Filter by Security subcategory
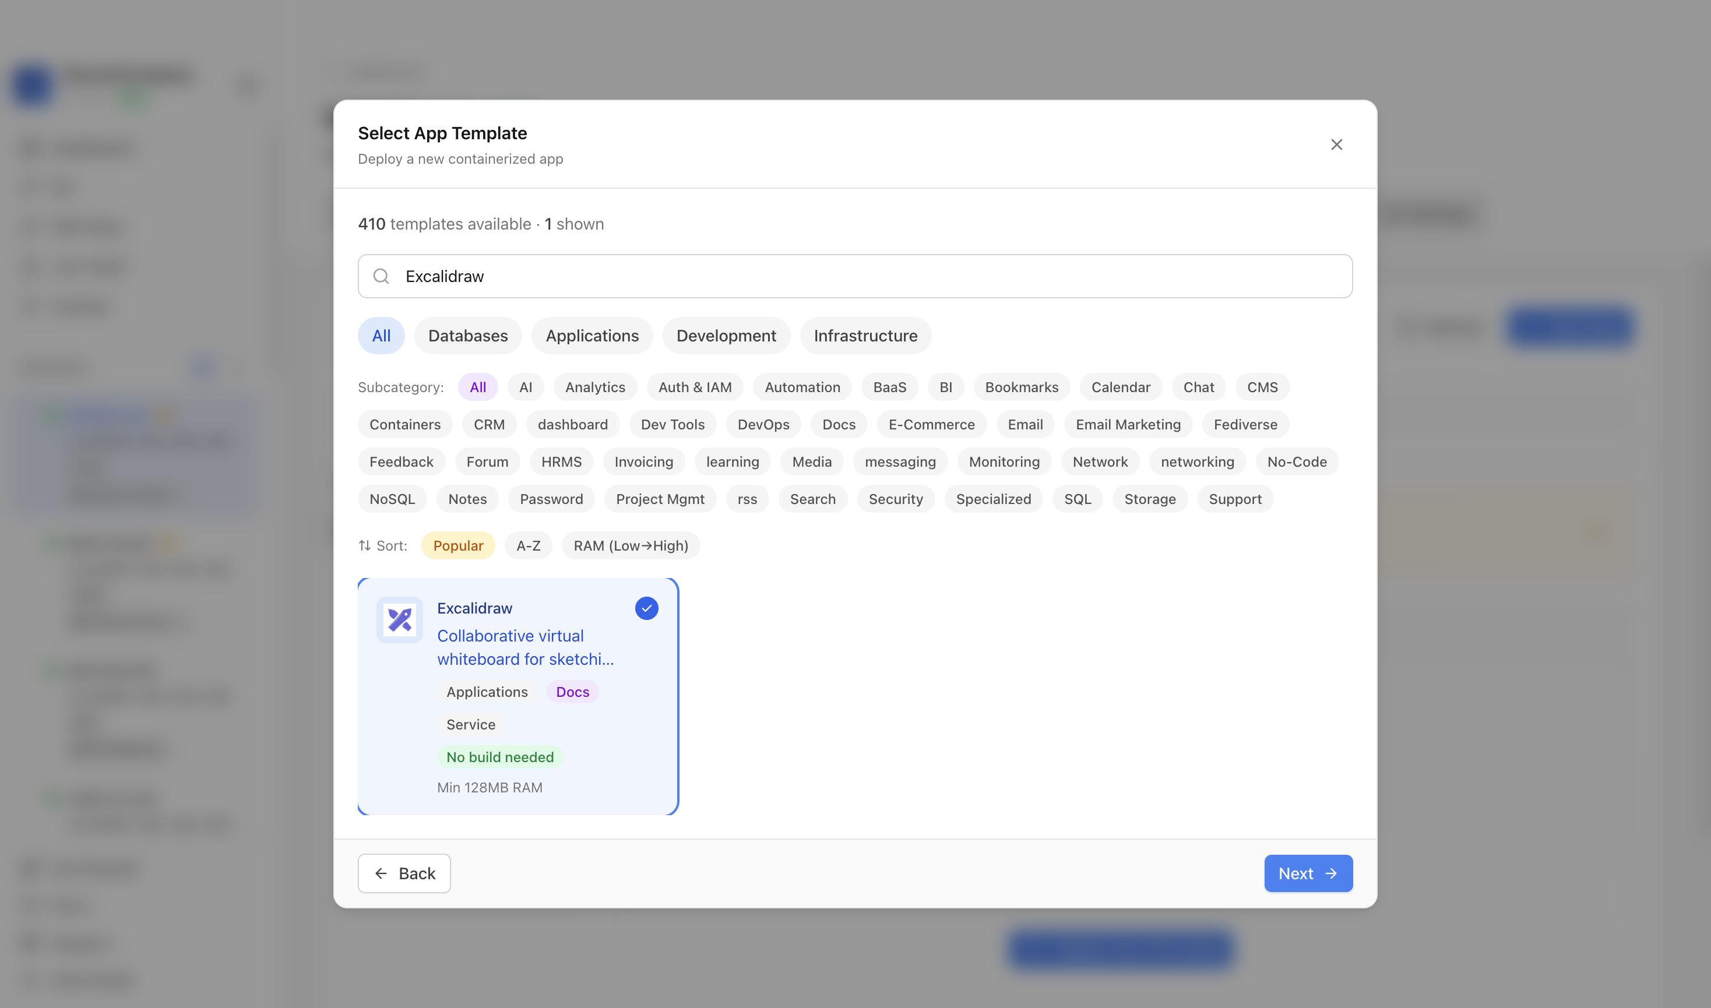1711x1008 pixels. coord(895,499)
